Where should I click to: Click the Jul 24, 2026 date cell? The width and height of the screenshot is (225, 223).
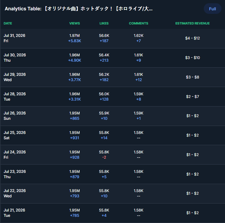click(x=15, y=155)
